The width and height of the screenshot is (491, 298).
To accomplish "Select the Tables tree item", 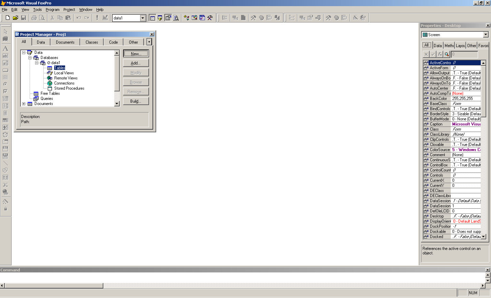I will (60, 68).
